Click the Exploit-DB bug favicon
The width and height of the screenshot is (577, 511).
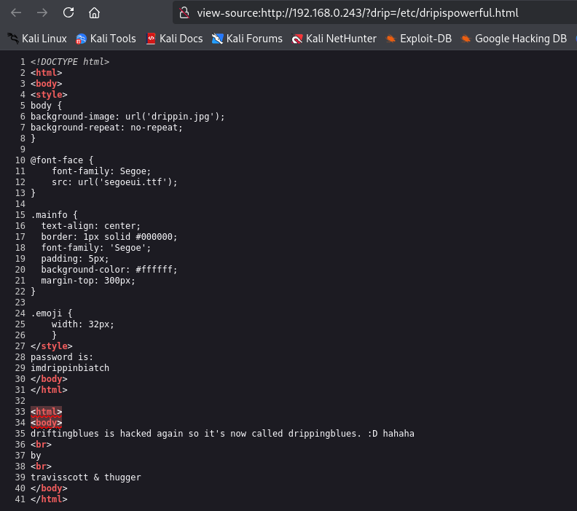coord(390,39)
